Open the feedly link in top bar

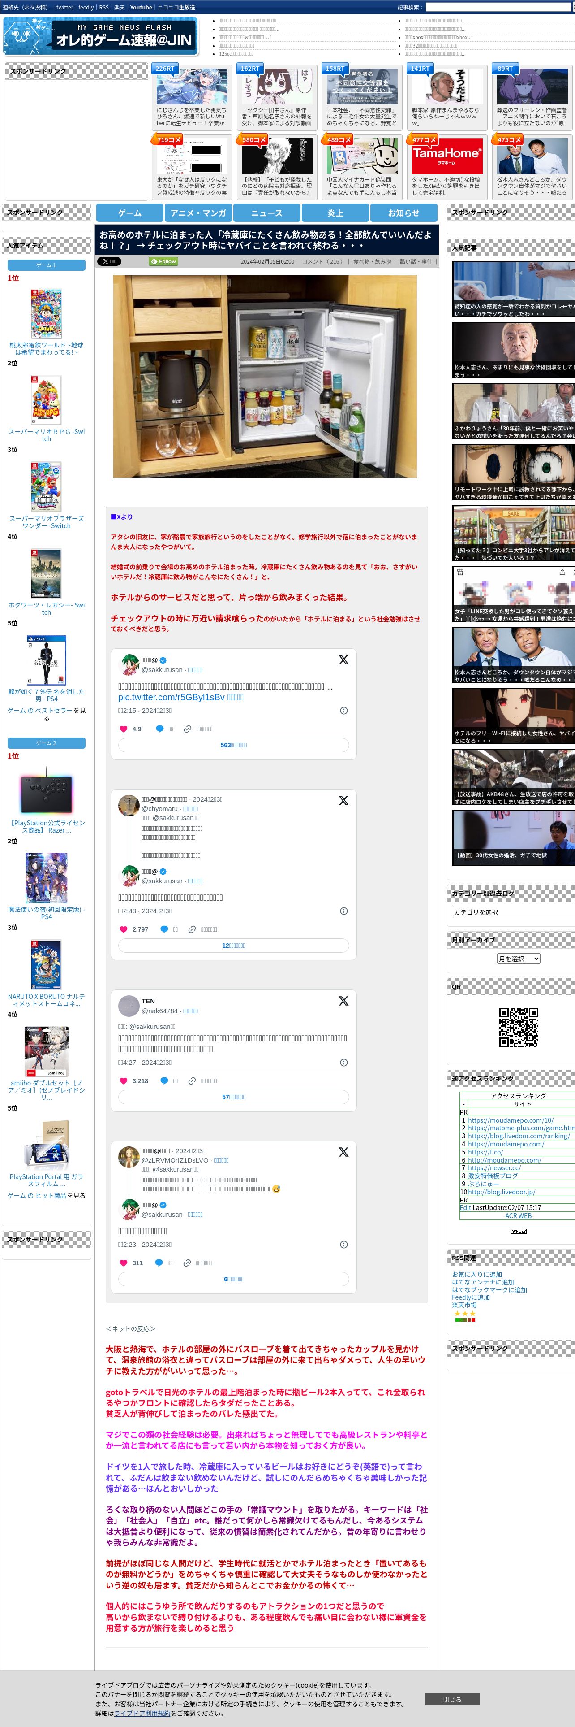tap(86, 7)
